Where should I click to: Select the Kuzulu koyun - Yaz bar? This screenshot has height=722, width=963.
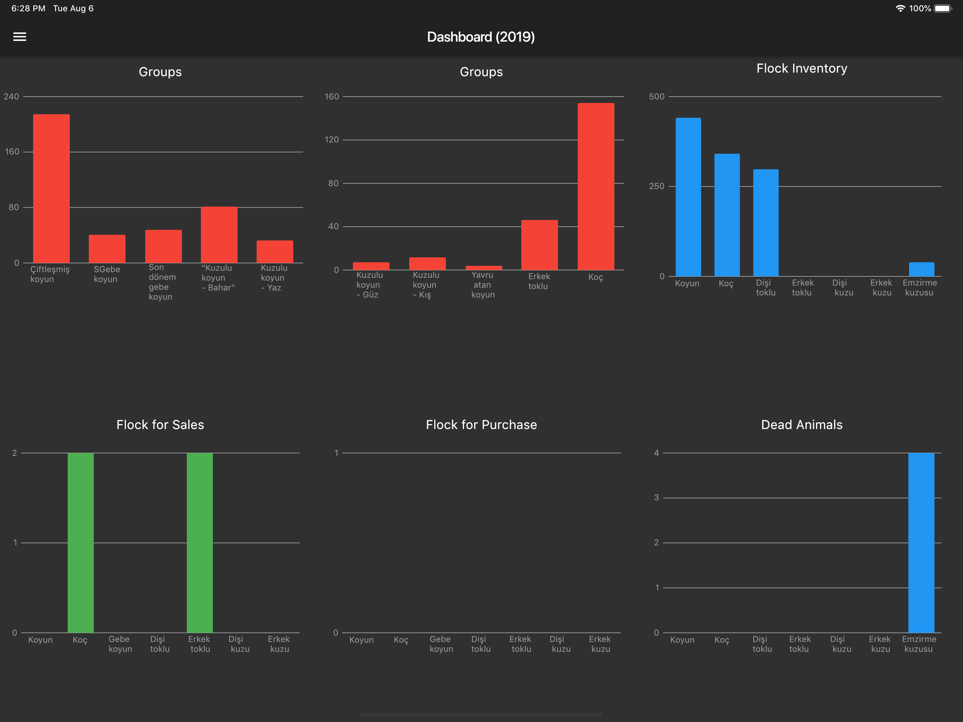[x=275, y=252]
